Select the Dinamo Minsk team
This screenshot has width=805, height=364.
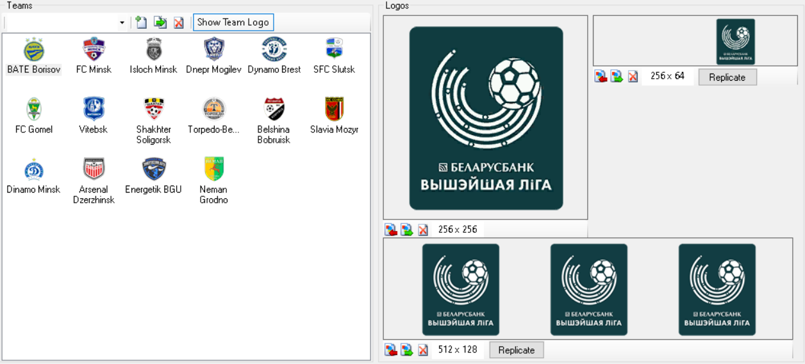click(33, 177)
